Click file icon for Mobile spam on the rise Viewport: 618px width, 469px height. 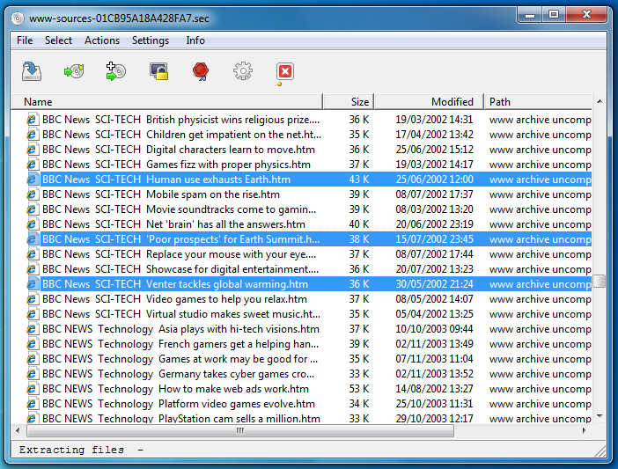click(x=33, y=194)
